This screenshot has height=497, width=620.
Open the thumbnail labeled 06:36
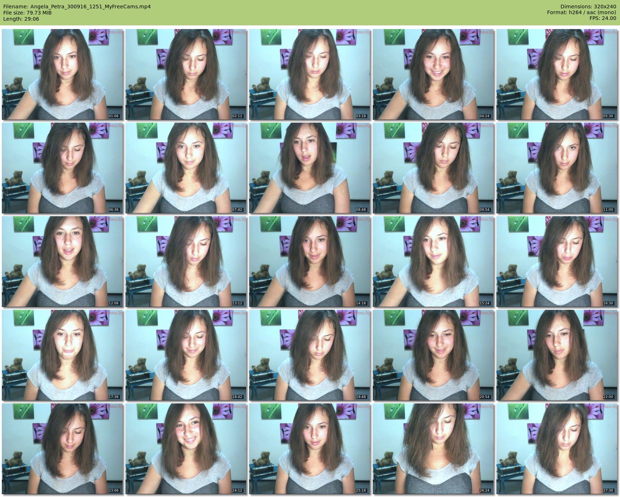tap(62, 168)
